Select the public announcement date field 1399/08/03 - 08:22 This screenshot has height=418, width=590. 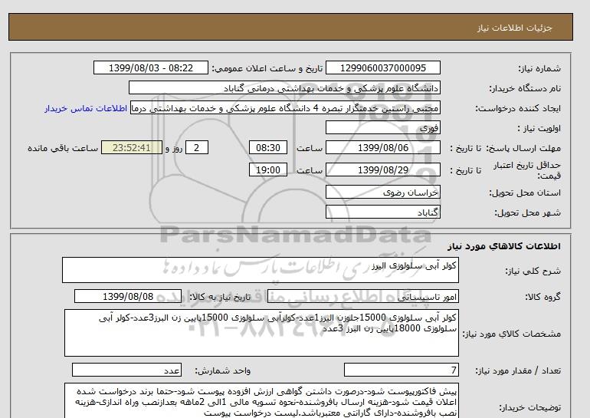coord(150,68)
